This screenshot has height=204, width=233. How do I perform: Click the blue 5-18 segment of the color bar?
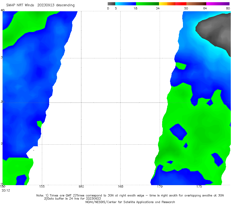[x=126, y=4]
